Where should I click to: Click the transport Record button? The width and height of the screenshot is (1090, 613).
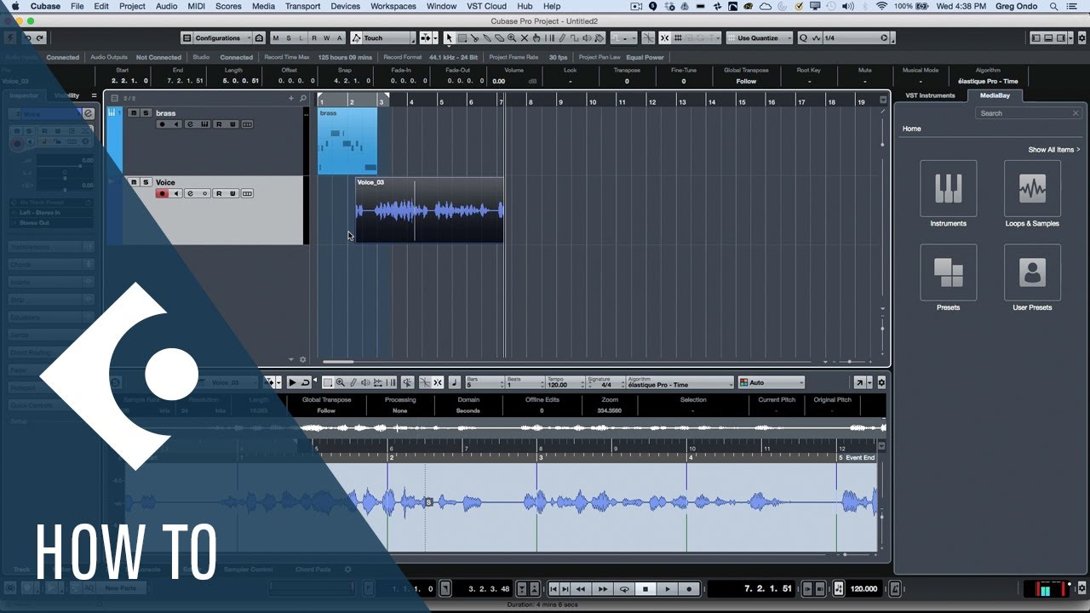point(689,588)
